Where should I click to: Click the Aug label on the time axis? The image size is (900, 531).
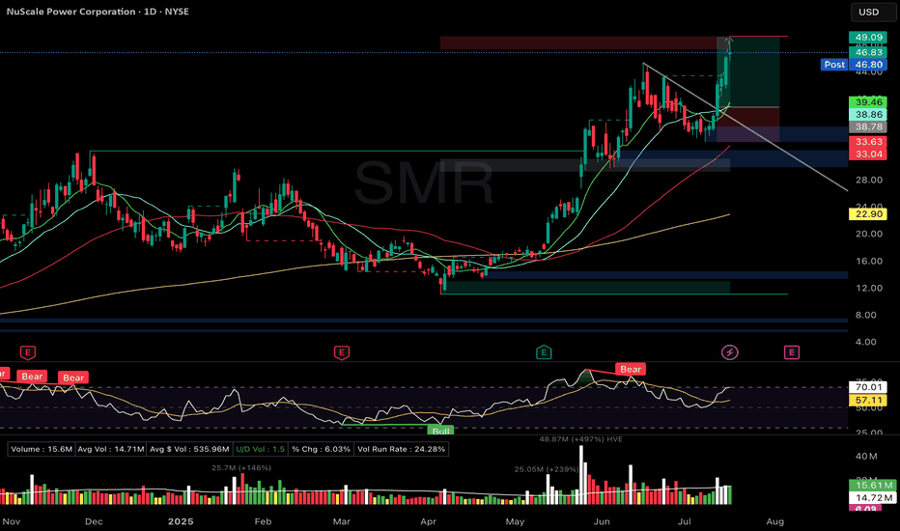click(774, 521)
